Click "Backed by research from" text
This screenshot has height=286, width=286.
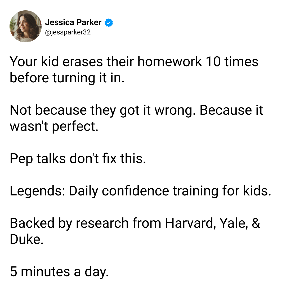[85, 223]
